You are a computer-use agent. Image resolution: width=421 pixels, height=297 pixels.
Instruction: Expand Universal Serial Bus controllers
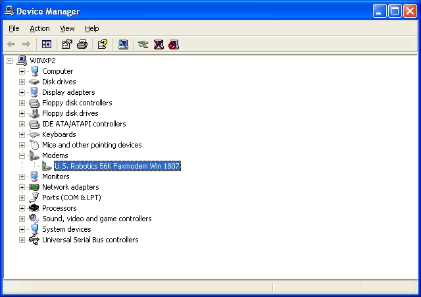[22, 240]
